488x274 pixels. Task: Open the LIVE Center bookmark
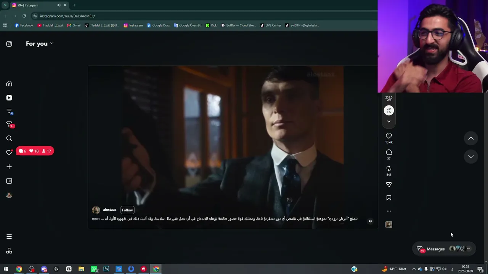click(271, 25)
